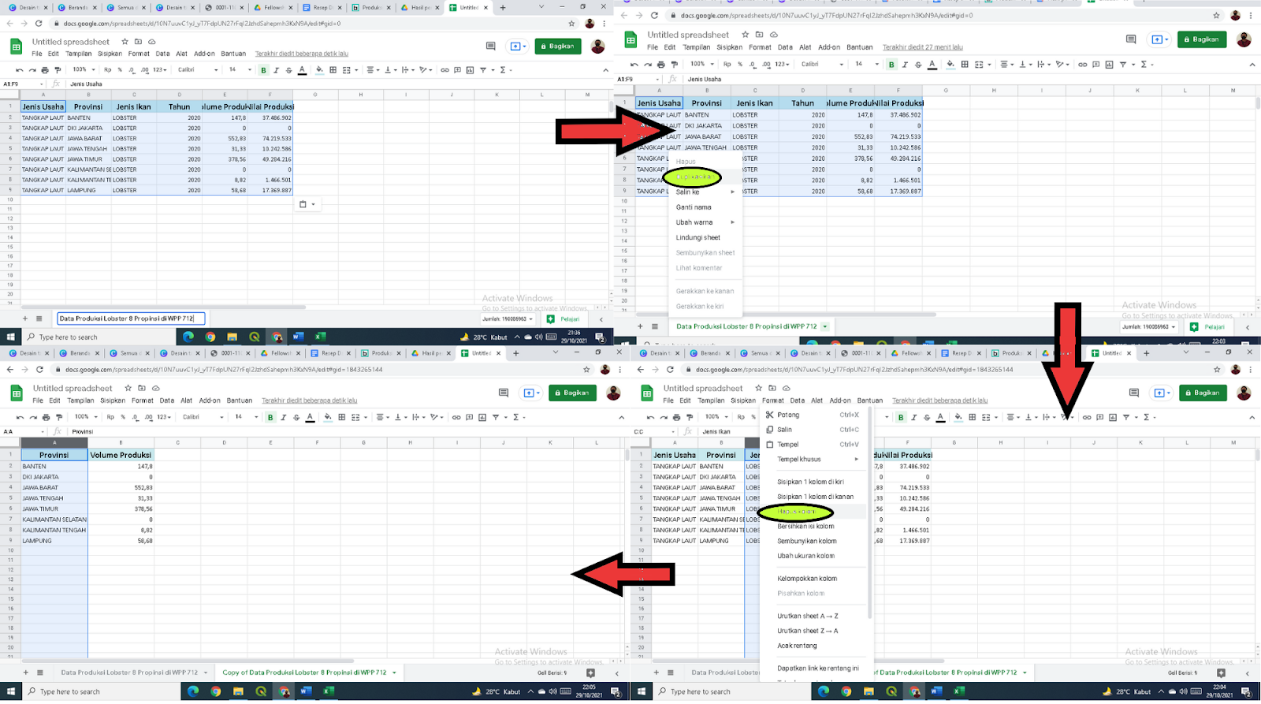Viewport: 1261px width, 704px height.
Task: Open Excel from the taskbar showing 22:05 clock
Action: [x=329, y=691]
